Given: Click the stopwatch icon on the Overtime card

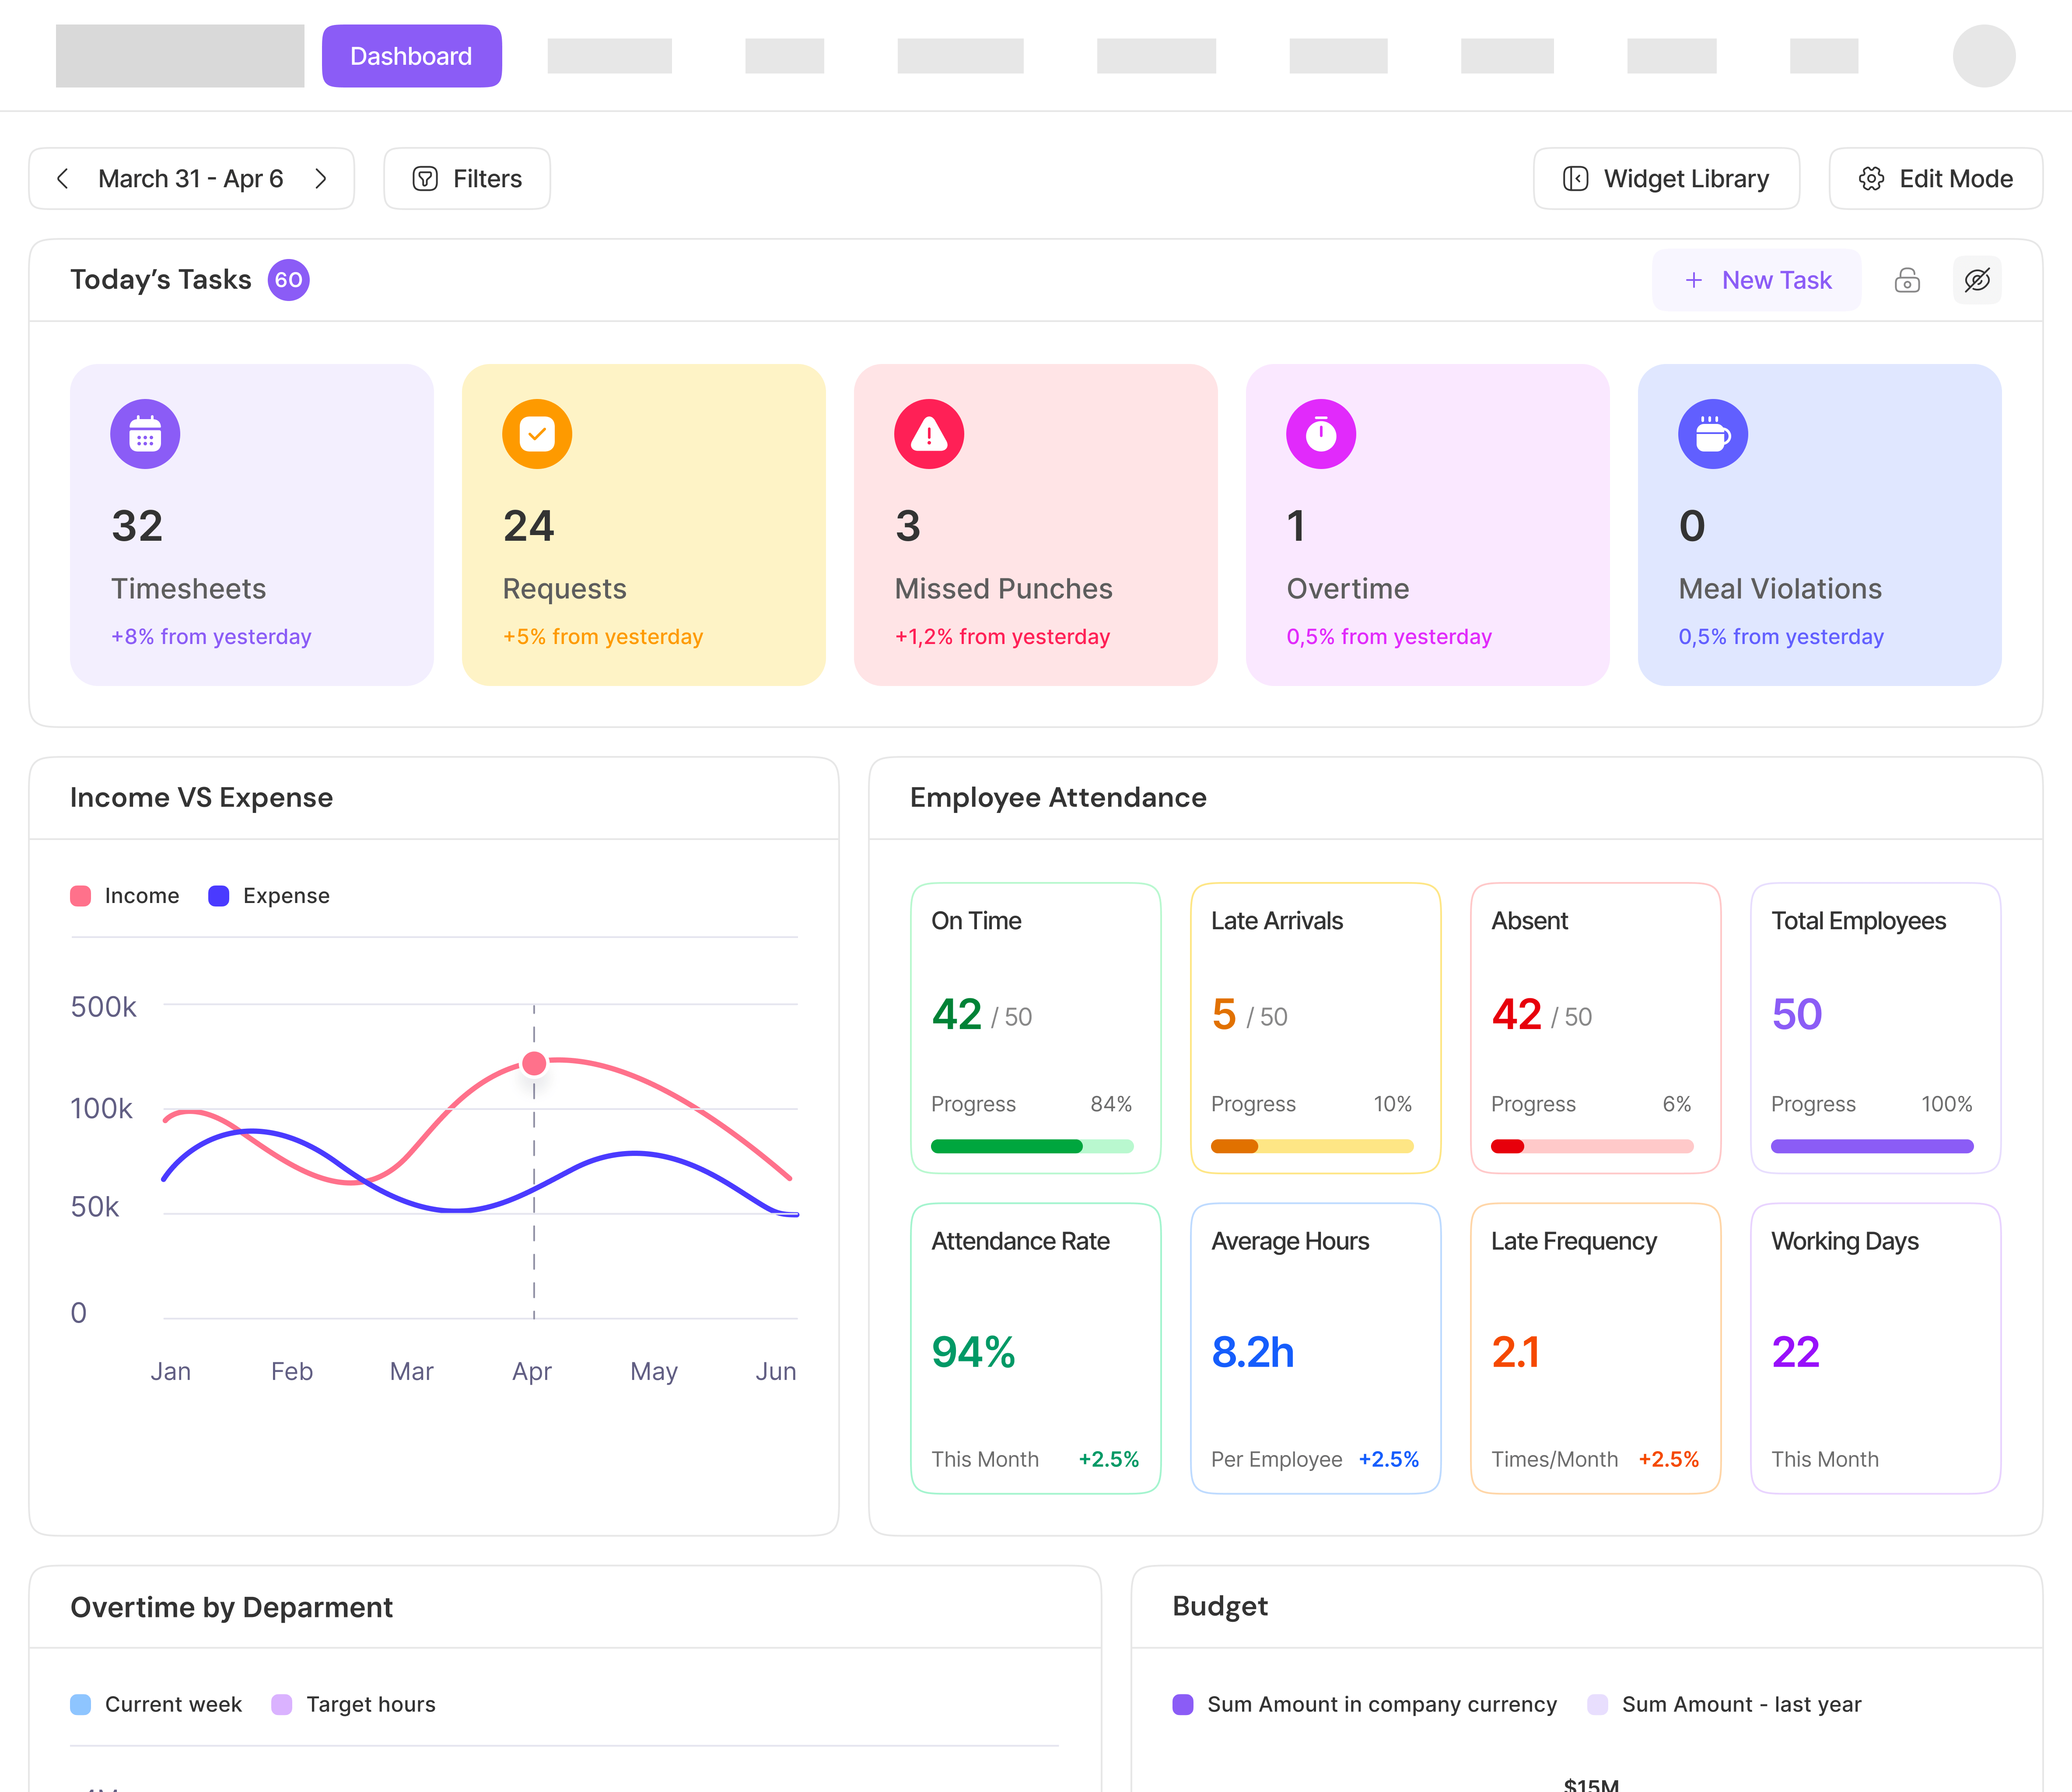Looking at the screenshot, I should (1321, 433).
